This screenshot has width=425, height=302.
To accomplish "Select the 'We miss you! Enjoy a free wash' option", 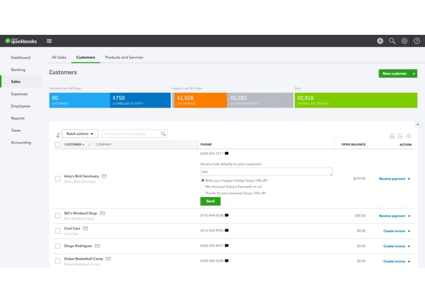I will [x=202, y=186].
